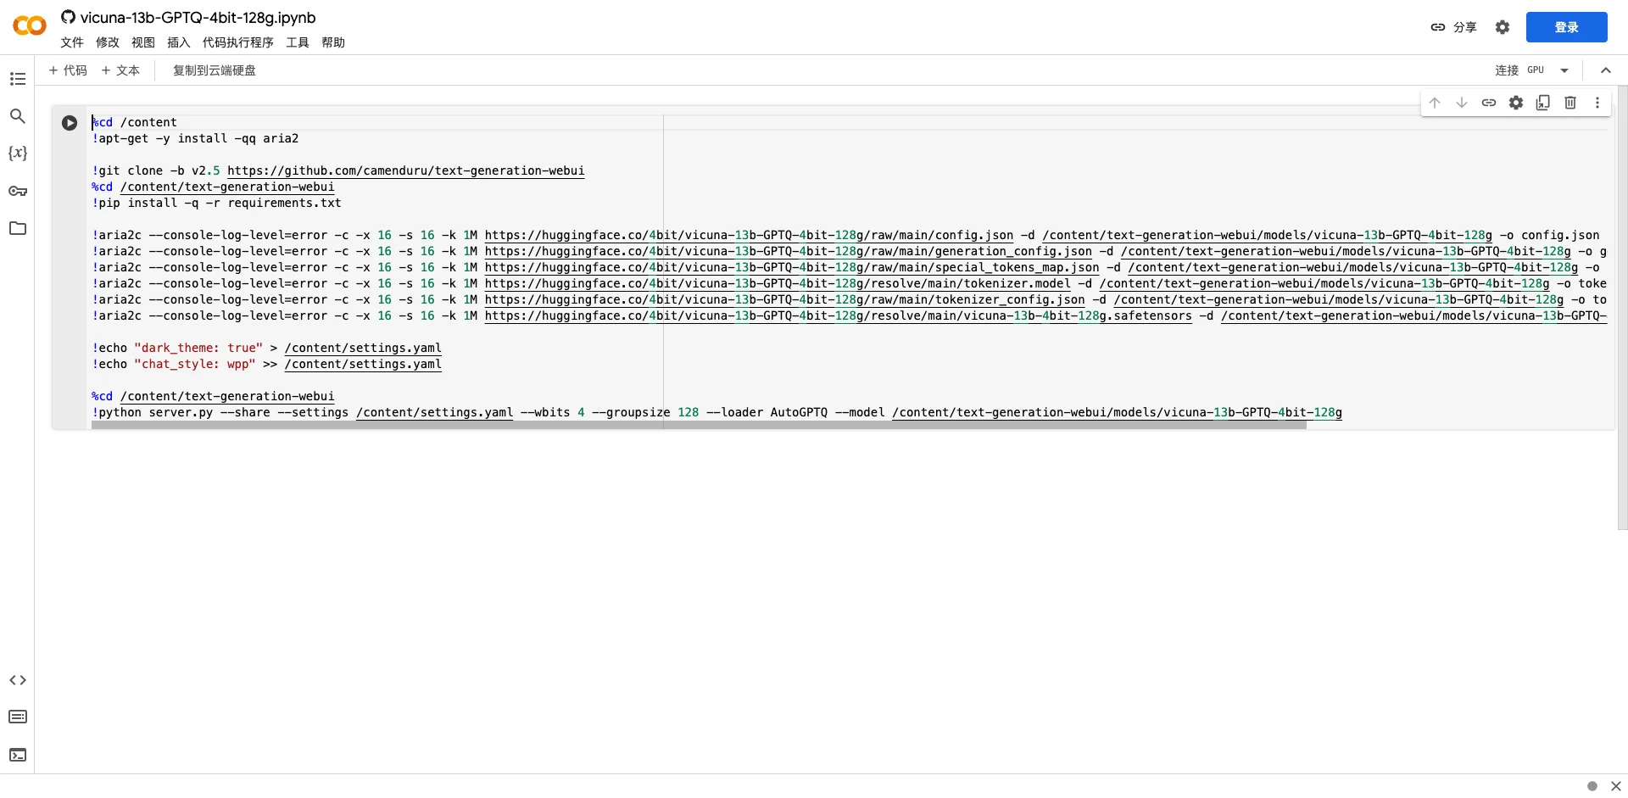Click the grey status dot at bottom right
Viewport: 1628px width, 798px height.
pyautogui.click(x=1592, y=786)
